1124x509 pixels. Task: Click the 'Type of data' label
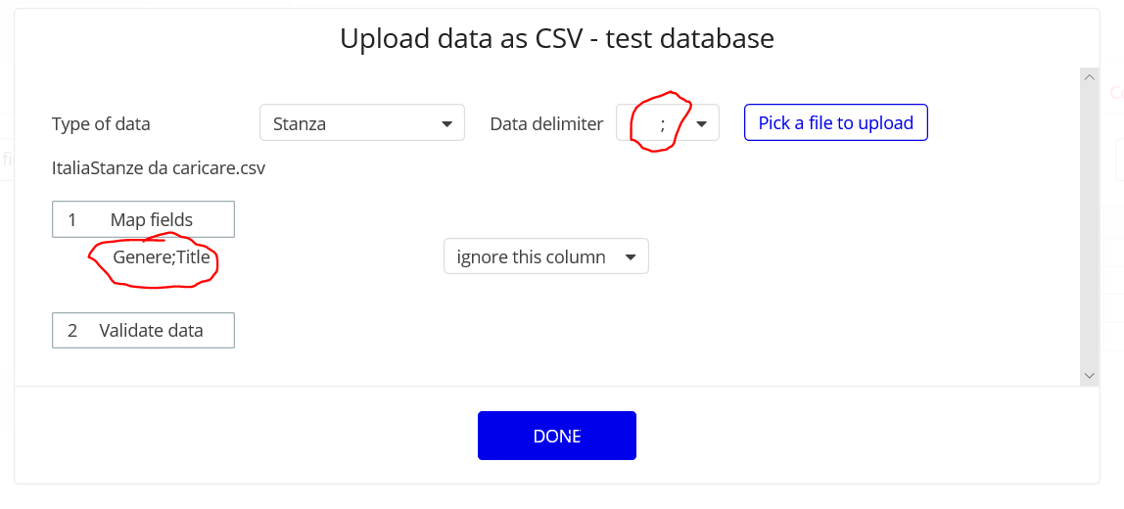pyautogui.click(x=101, y=124)
